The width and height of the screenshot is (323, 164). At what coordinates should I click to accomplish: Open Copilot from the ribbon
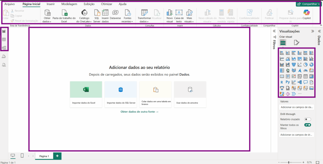tap(307, 15)
